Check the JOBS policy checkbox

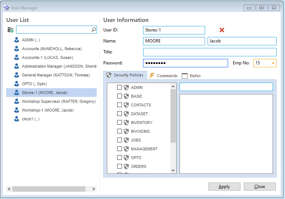click(119, 140)
